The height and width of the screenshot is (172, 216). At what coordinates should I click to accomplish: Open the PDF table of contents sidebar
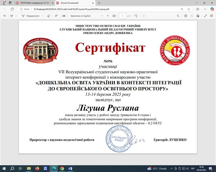[5, 16]
